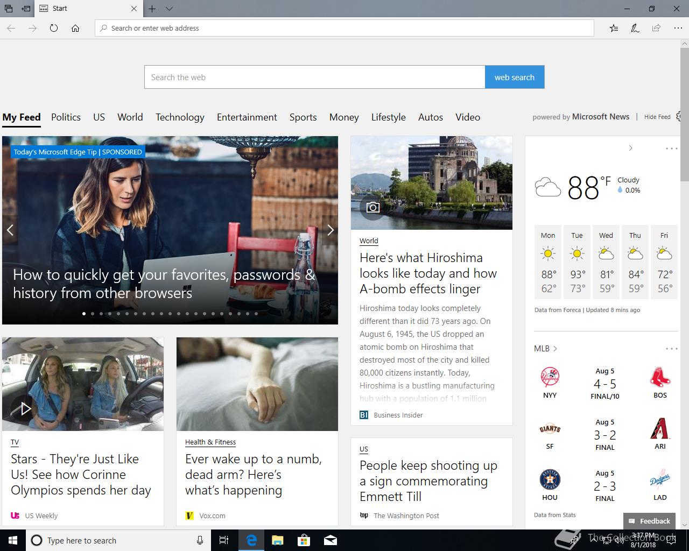Open the Emmett Till sign headline

pos(428,481)
